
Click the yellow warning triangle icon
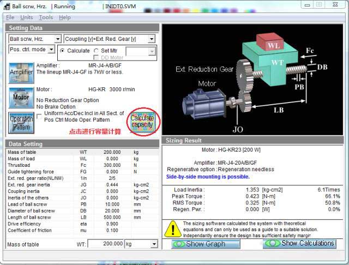[173, 228]
